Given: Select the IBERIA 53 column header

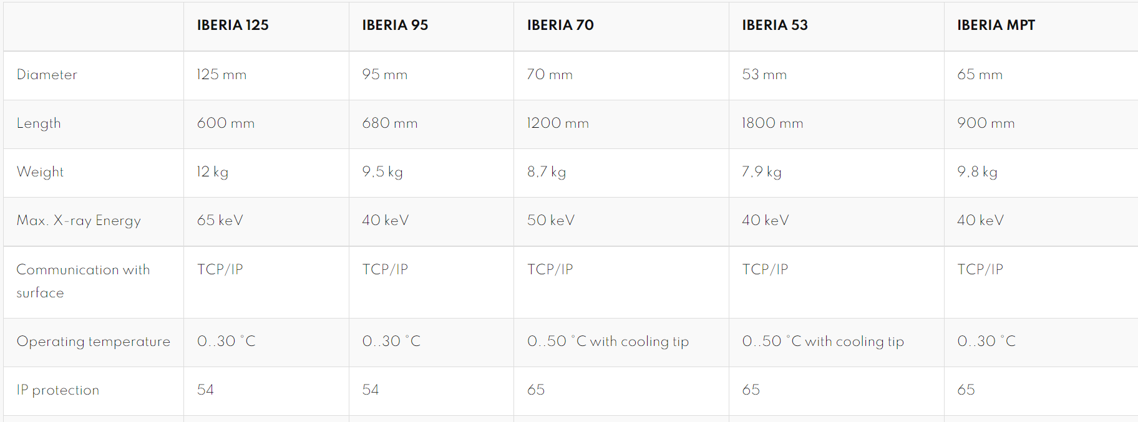Looking at the screenshot, I should [x=775, y=25].
